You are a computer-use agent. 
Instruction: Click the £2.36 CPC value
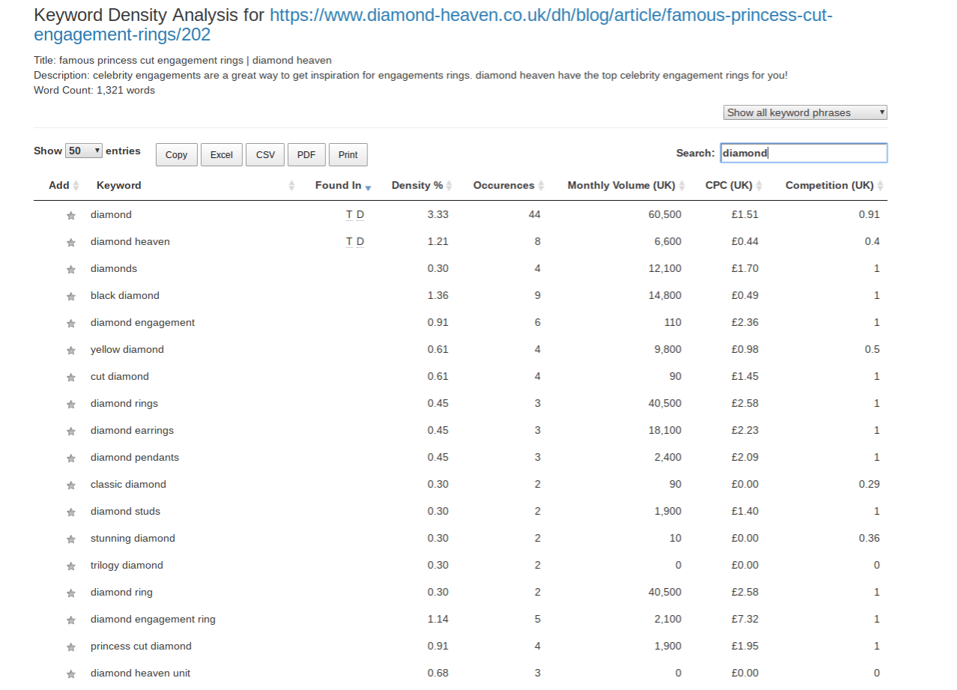click(745, 322)
